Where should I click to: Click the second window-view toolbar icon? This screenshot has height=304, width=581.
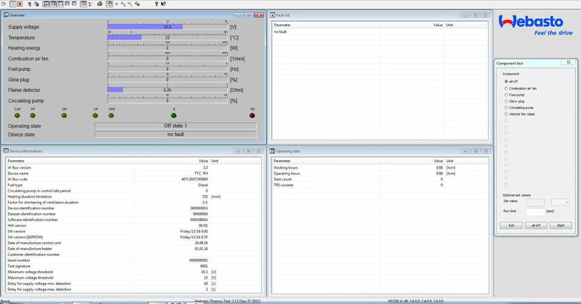point(53,4)
